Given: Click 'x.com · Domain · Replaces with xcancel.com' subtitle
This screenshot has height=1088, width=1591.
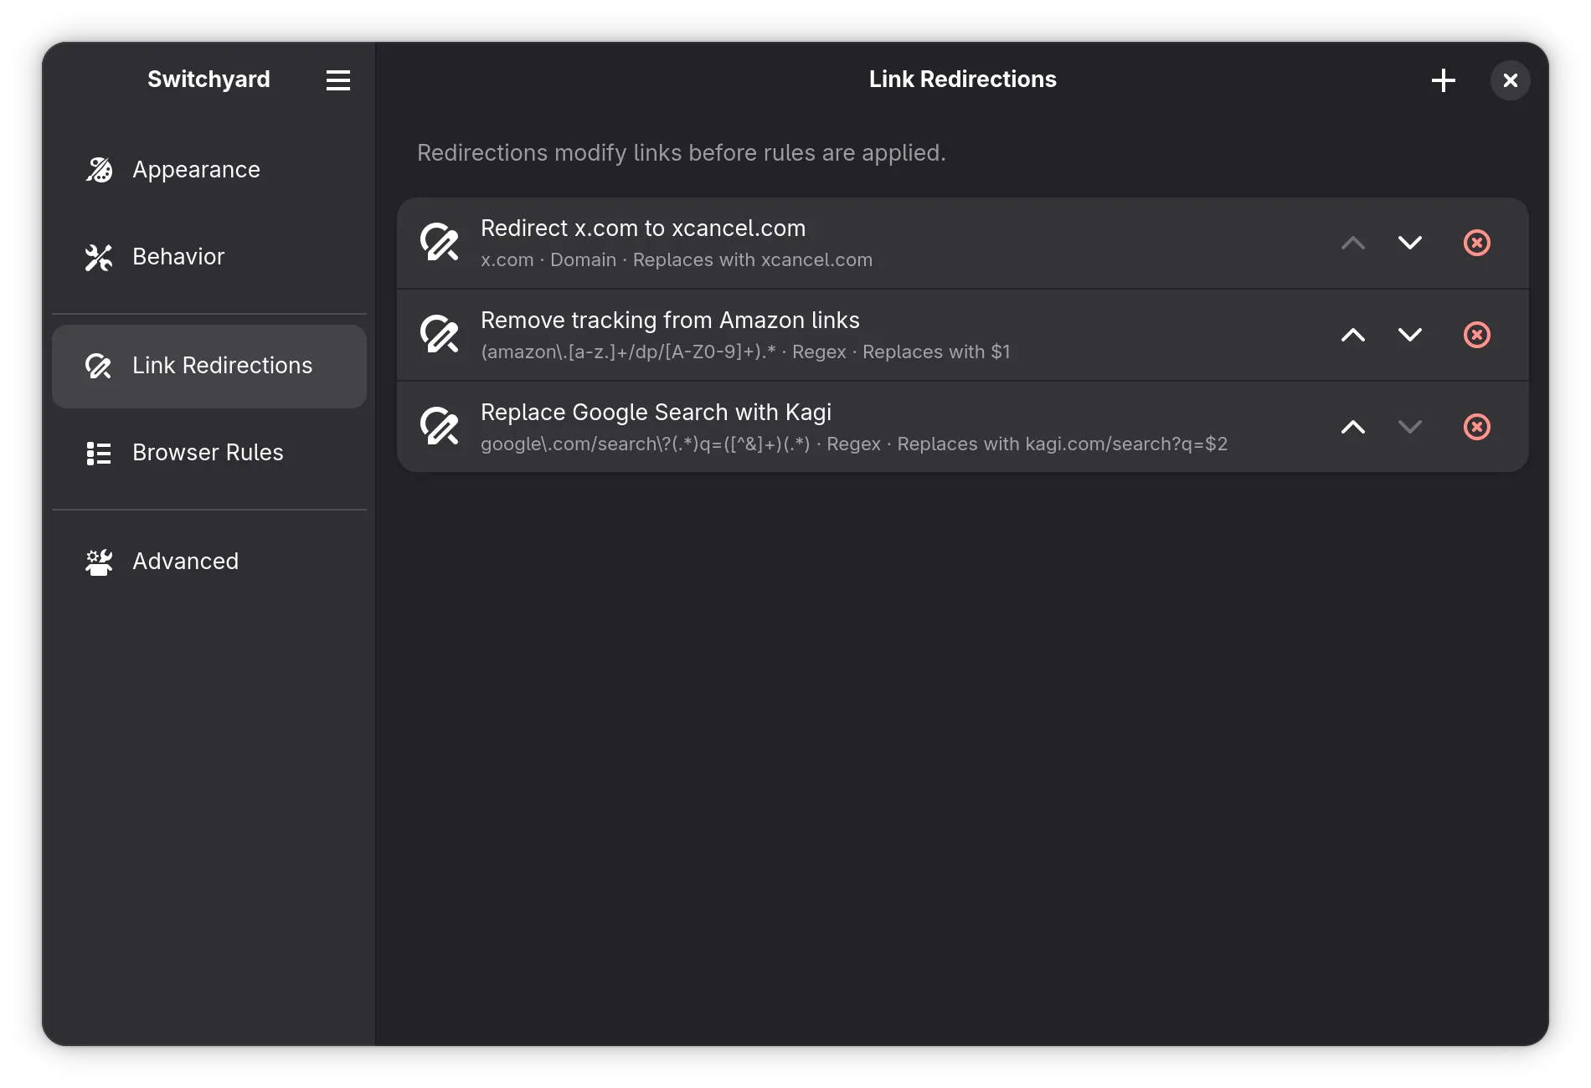Looking at the screenshot, I should [x=677, y=260].
